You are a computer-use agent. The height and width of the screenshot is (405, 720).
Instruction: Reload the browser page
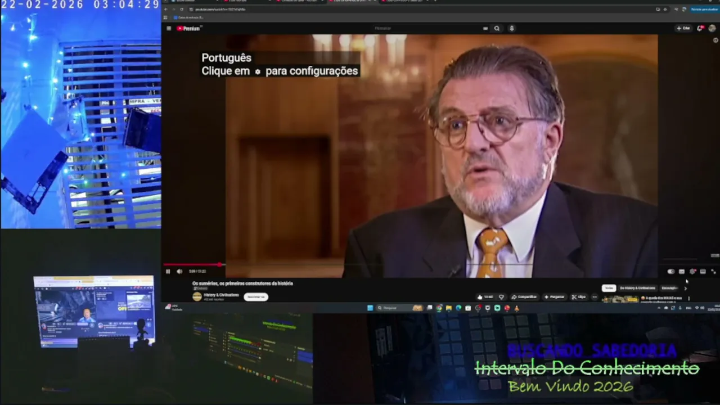pyautogui.click(x=182, y=10)
